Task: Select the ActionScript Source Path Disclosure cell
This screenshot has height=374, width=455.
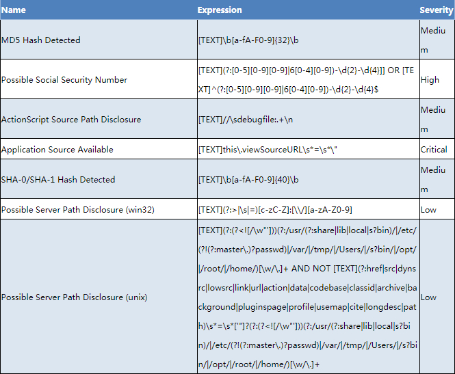Action: pos(71,120)
